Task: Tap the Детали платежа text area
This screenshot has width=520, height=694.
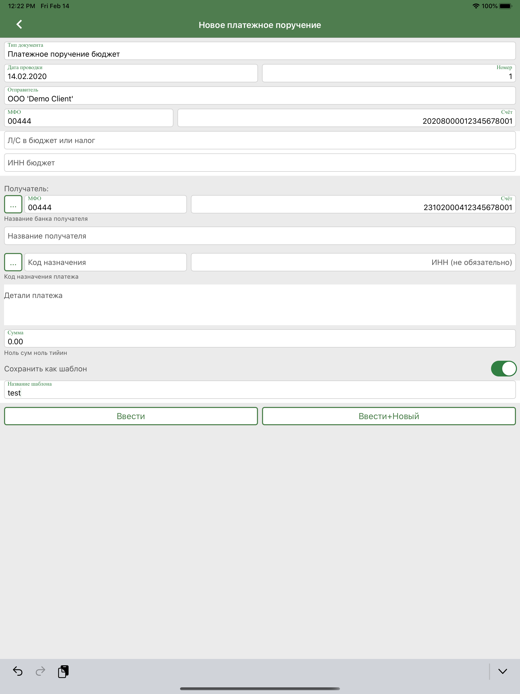Action: pyautogui.click(x=260, y=305)
